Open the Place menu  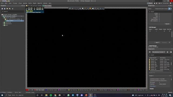click(x=20, y=3)
